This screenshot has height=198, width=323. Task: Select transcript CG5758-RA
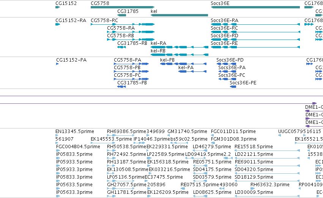point(121,28)
